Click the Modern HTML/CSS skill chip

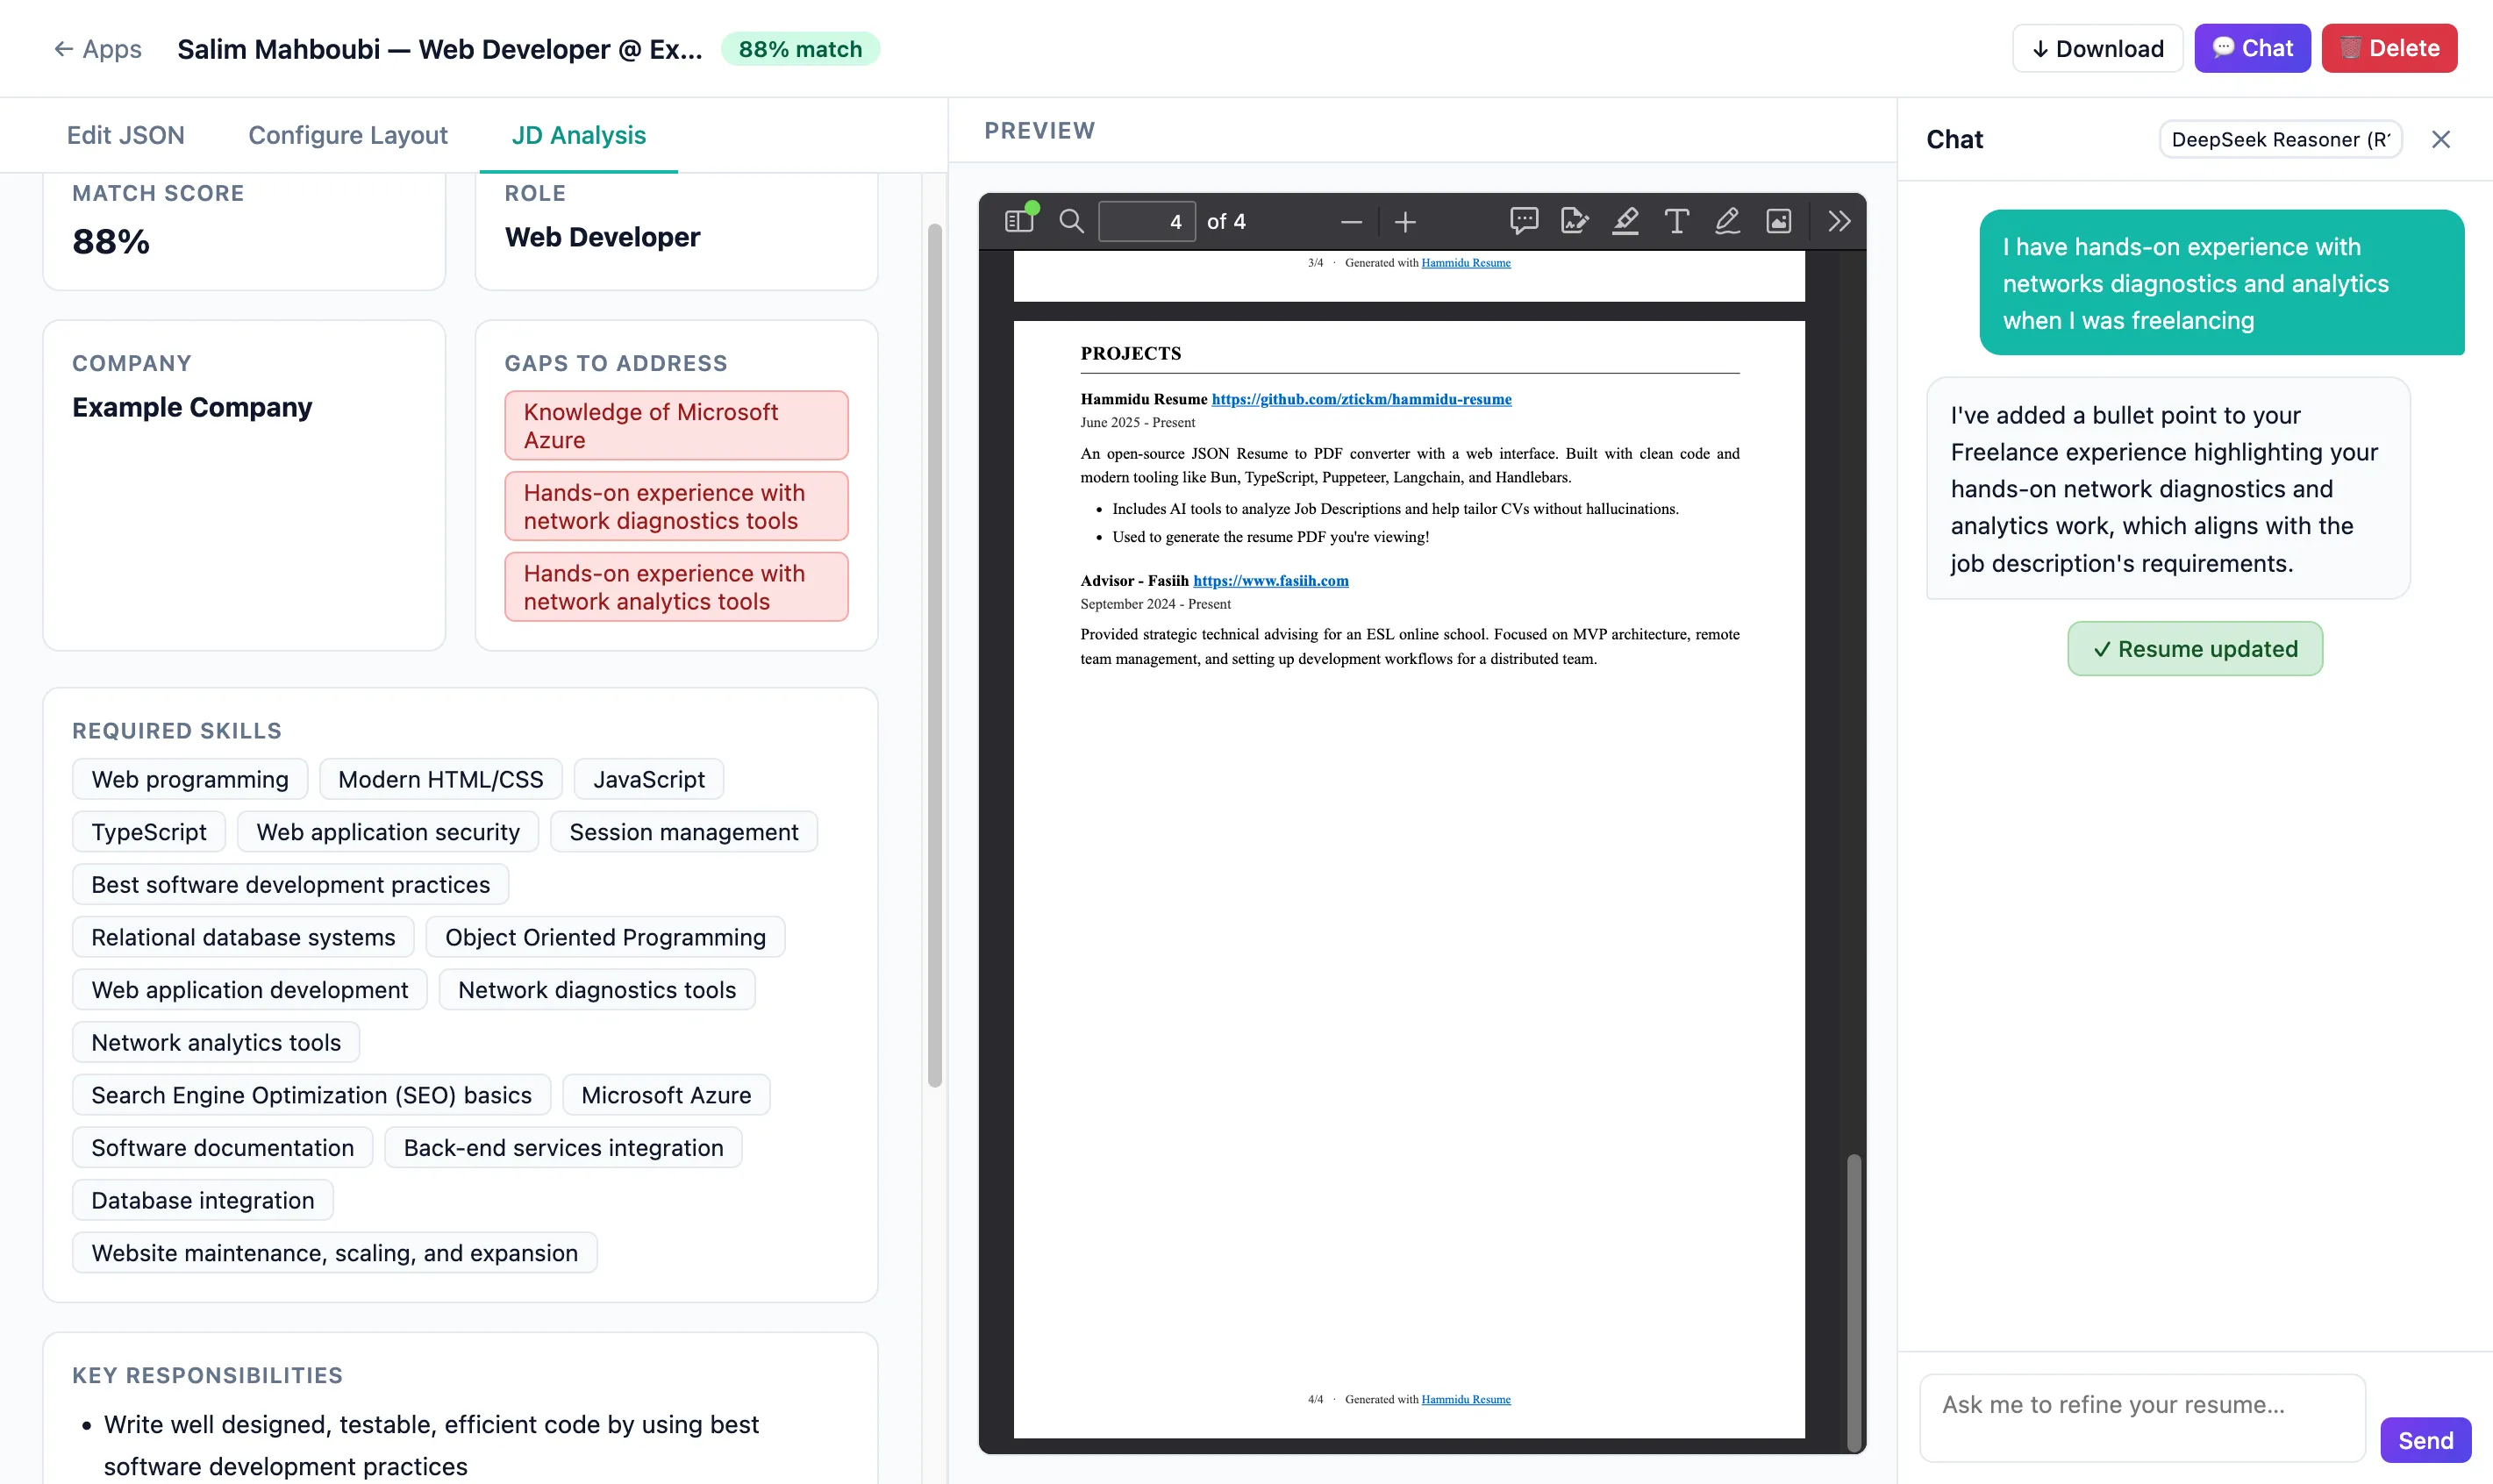[441, 779]
